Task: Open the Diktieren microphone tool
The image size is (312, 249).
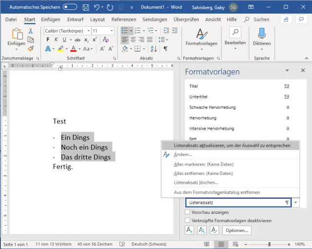Action: tap(262, 38)
